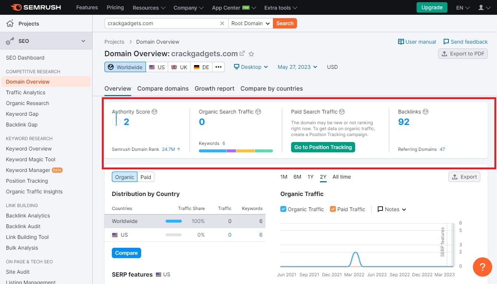Open May 27, 2023 date dropdown

(x=297, y=67)
